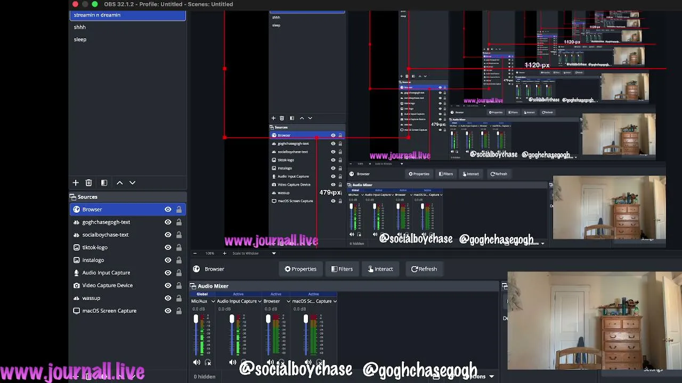
Task: Select the 'streamin n dreamin' scene
Action: tap(128, 15)
